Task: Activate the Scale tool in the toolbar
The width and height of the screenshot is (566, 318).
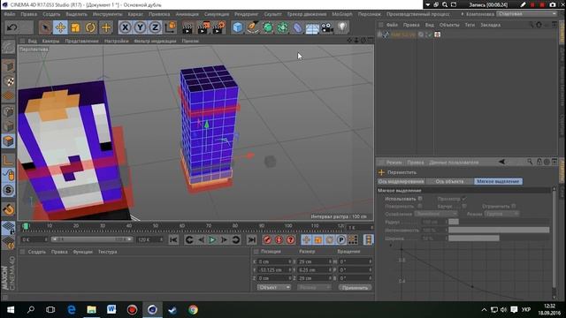Action: (x=75, y=27)
